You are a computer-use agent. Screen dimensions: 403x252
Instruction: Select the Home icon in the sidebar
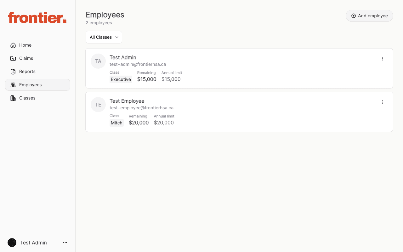point(13,45)
